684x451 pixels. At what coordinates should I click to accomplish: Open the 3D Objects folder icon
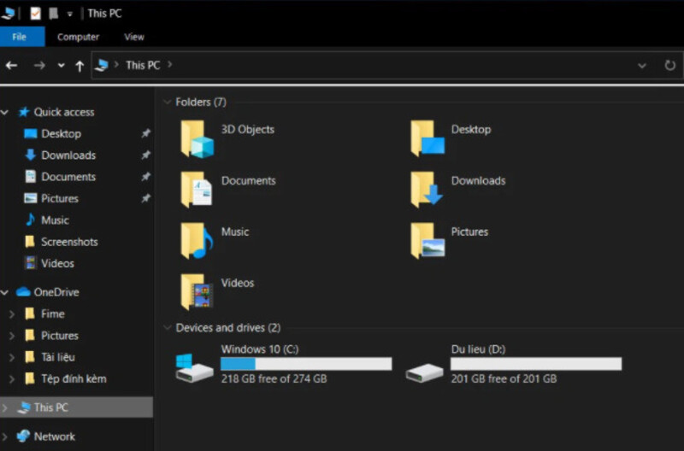(x=197, y=139)
